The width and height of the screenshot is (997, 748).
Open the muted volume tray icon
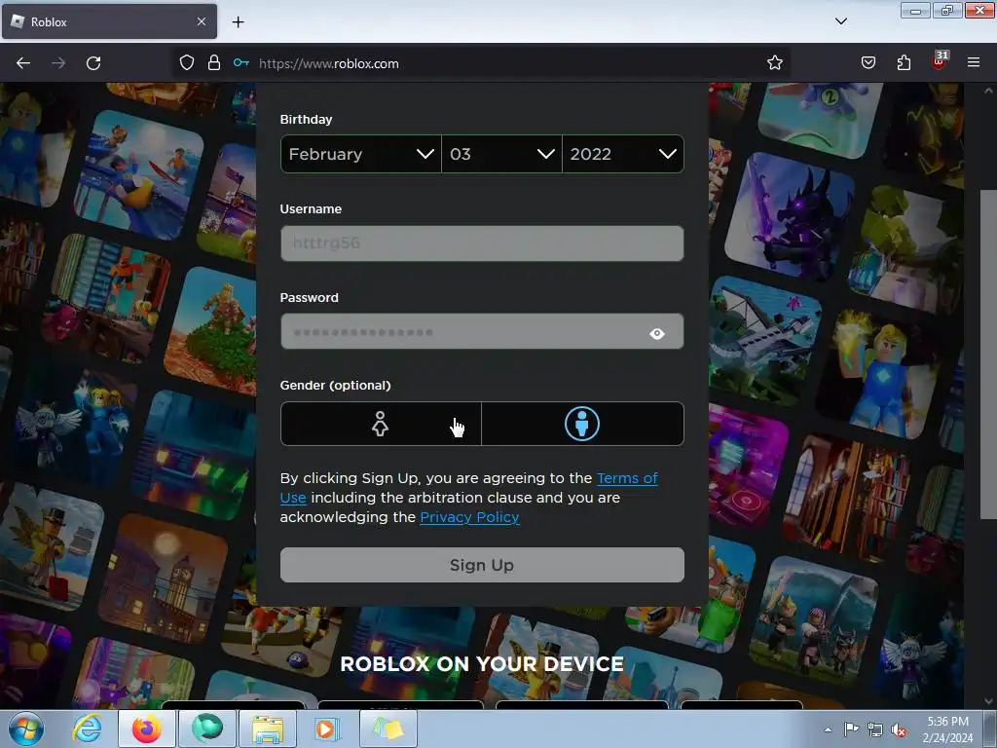click(x=899, y=730)
